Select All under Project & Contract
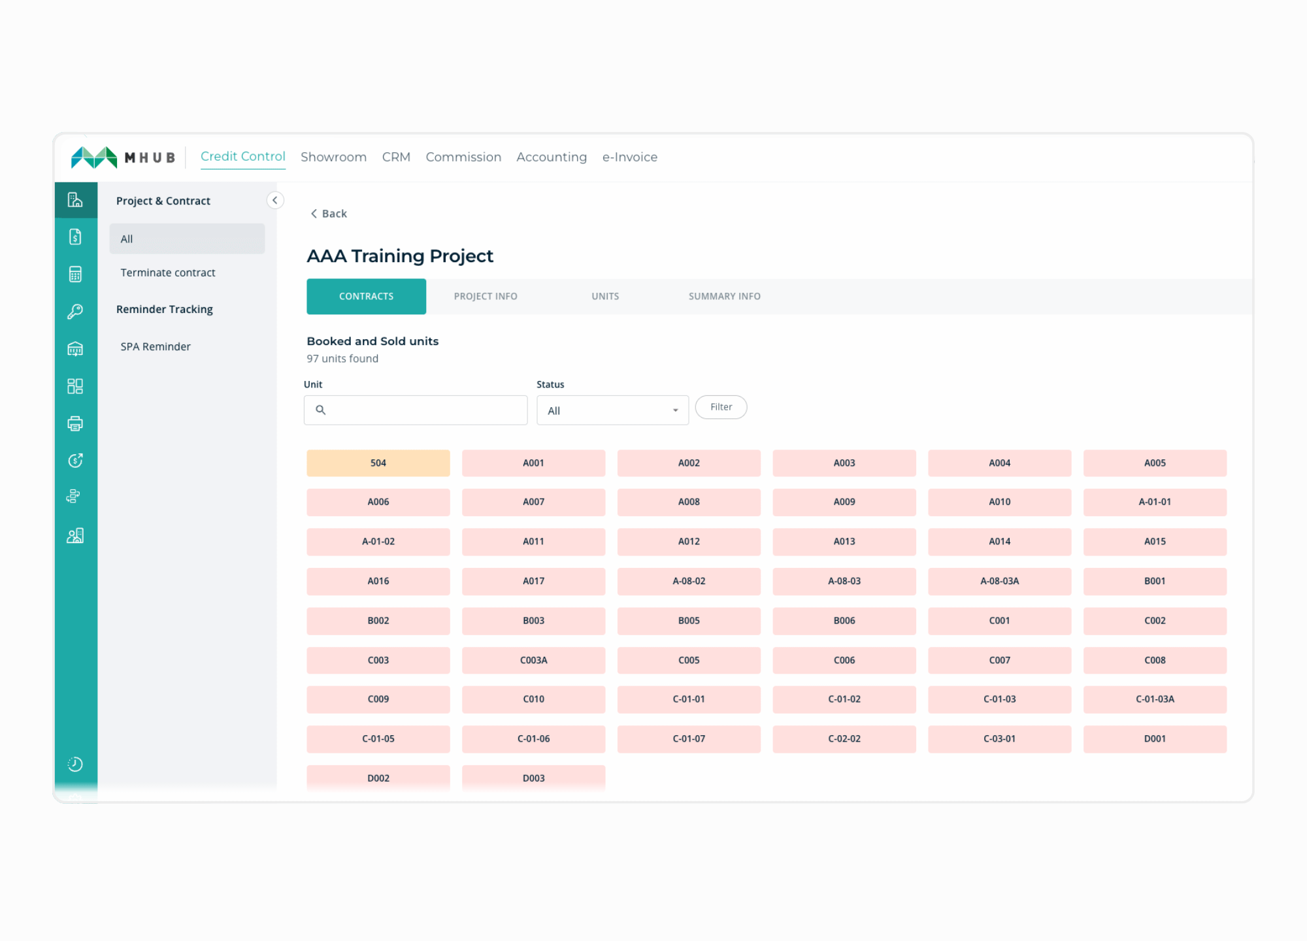The width and height of the screenshot is (1307, 941). point(187,239)
